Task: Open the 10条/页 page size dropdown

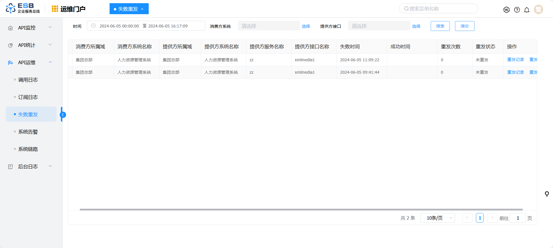Action: (437, 218)
